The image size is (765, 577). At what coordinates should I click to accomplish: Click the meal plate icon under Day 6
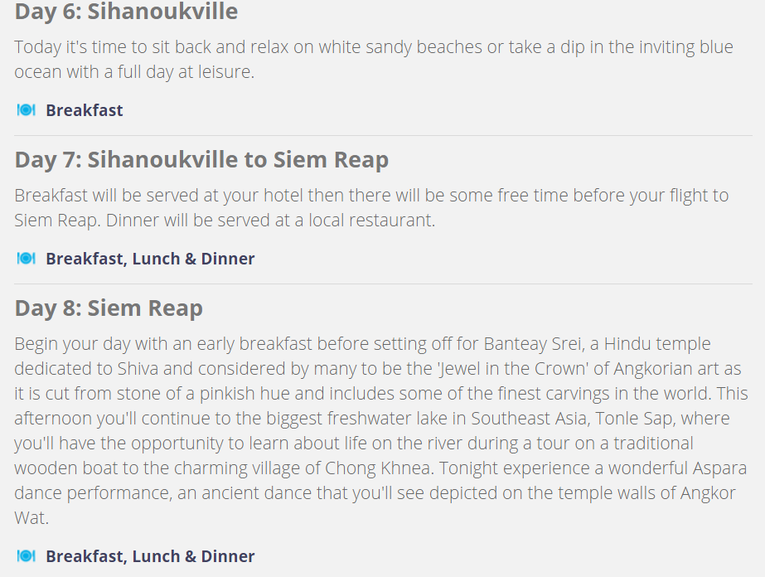[x=26, y=110]
